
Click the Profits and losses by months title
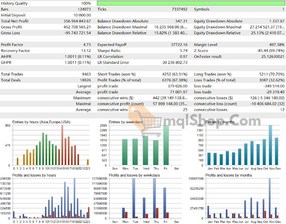(x=229, y=175)
